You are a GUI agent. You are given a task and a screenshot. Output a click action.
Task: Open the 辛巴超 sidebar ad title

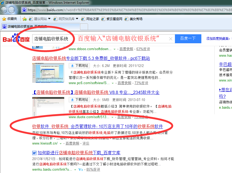(225, 64)
